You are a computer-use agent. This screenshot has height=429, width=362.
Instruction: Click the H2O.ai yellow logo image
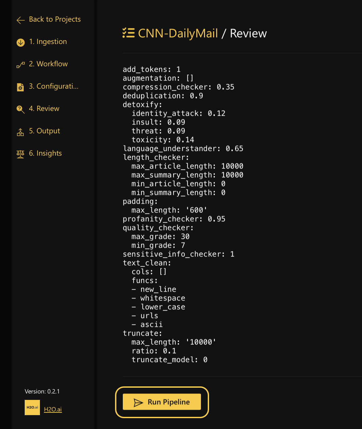tap(32, 408)
